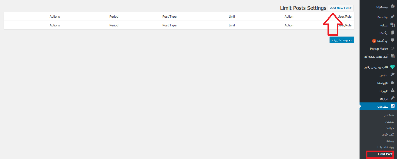Click the Period column header
This screenshot has width=400, height=159.
(114, 17)
